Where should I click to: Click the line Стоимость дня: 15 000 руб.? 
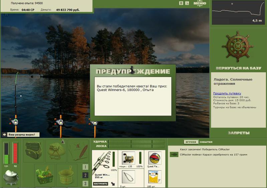[232, 100]
